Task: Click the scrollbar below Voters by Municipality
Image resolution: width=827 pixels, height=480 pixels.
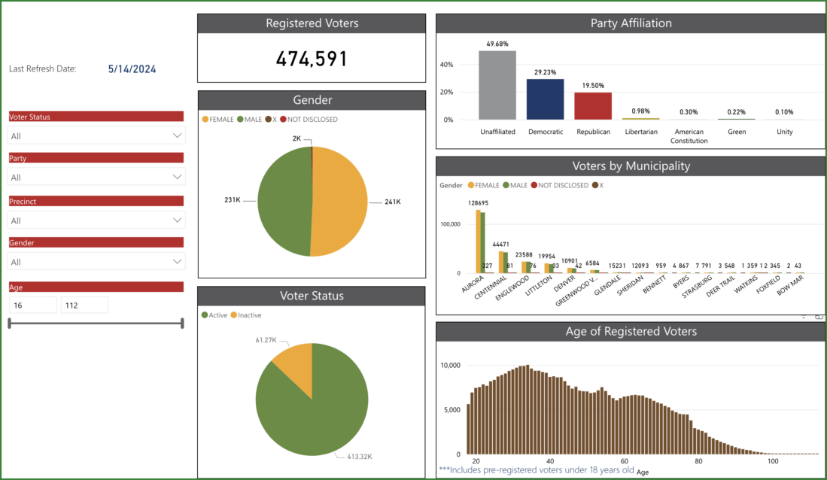Action: click(x=631, y=315)
